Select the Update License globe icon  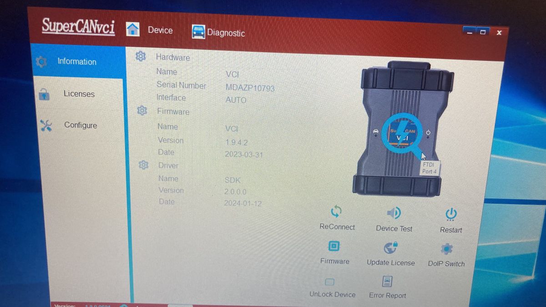click(x=390, y=248)
